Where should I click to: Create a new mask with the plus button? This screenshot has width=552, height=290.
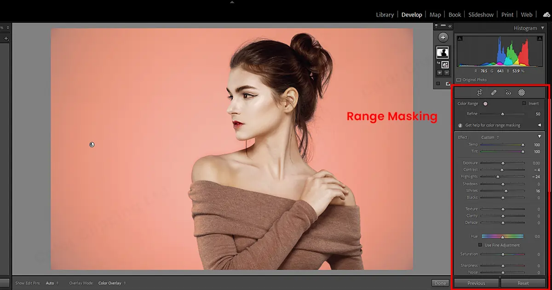pos(443,37)
